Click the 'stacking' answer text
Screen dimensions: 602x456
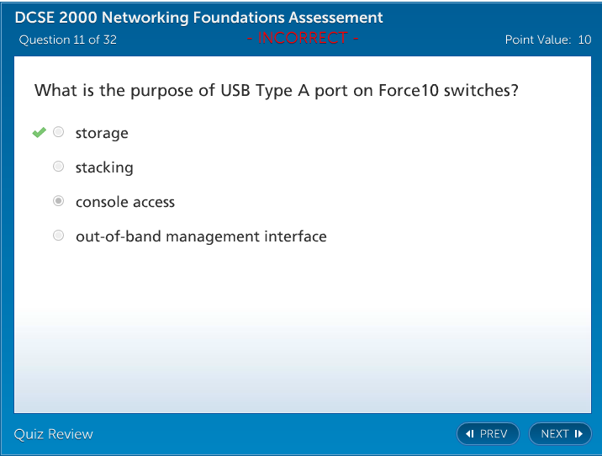(x=104, y=167)
